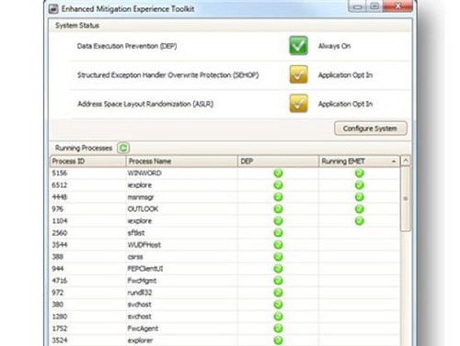Click the green DEP Always On checkmark icon
460x346 pixels.
[298, 46]
